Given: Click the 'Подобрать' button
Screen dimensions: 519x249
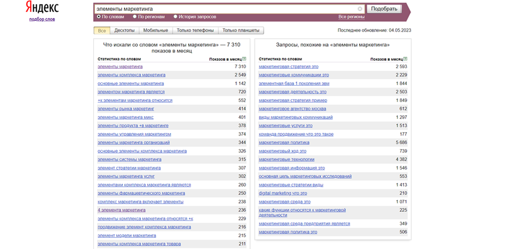Looking at the screenshot, I should 384,9.
